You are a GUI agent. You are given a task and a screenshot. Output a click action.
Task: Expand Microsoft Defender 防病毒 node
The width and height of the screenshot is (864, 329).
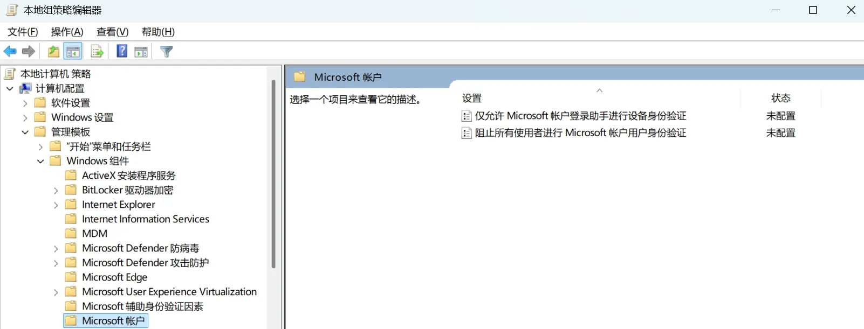tap(56, 248)
